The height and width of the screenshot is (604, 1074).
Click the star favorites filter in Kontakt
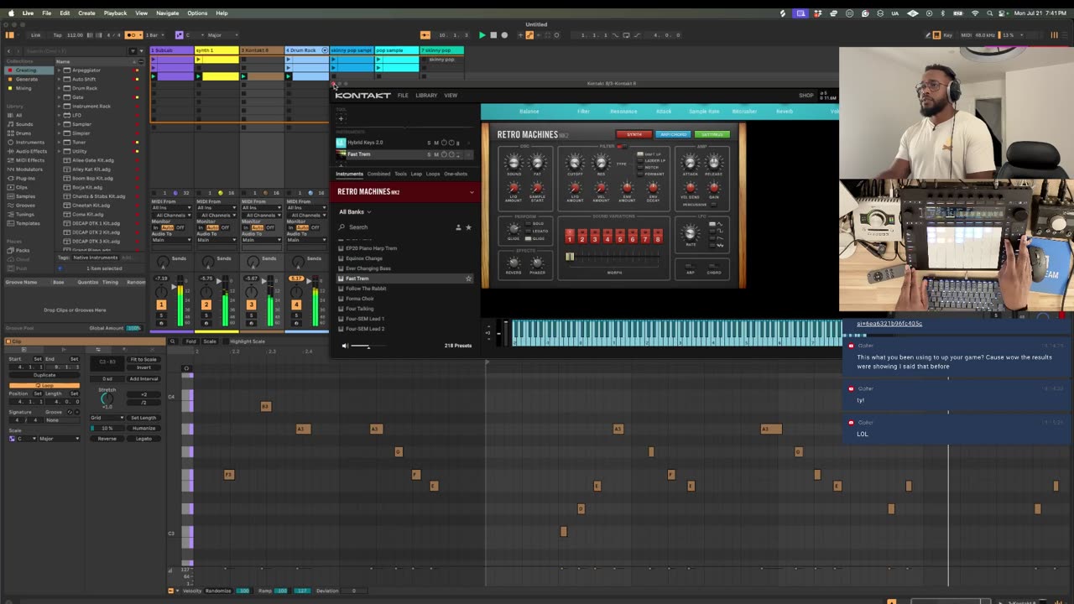pos(468,227)
